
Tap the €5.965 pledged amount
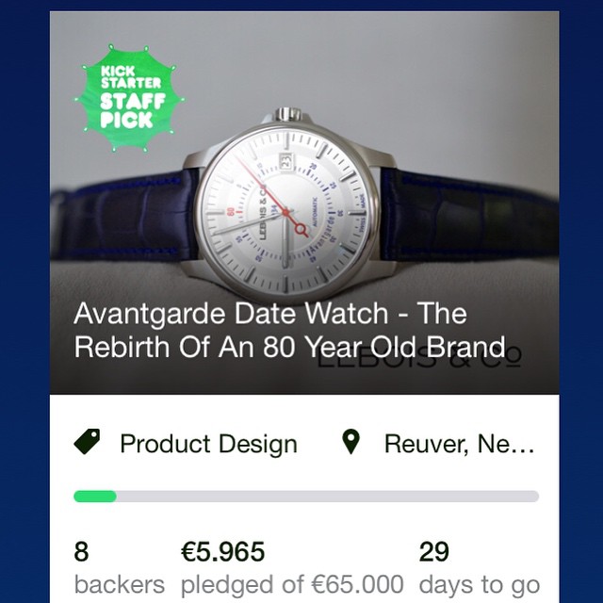(223, 551)
